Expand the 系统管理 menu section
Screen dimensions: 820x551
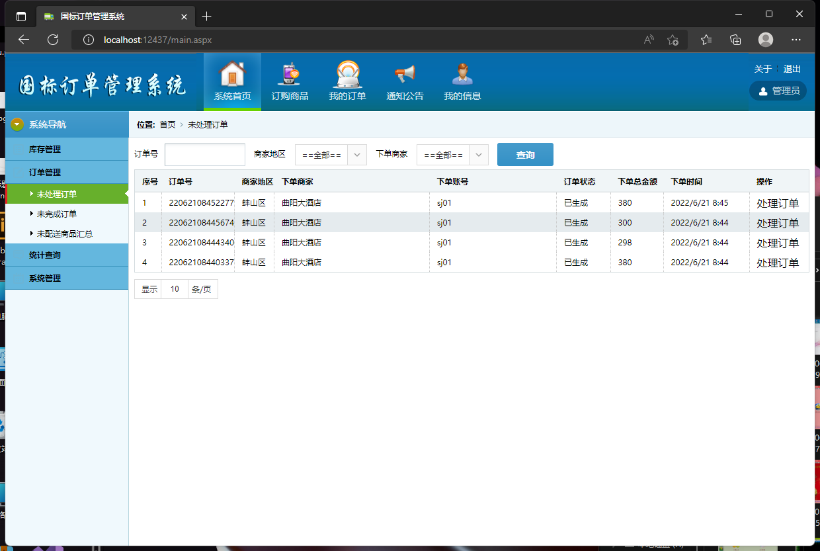[x=67, y=278]
